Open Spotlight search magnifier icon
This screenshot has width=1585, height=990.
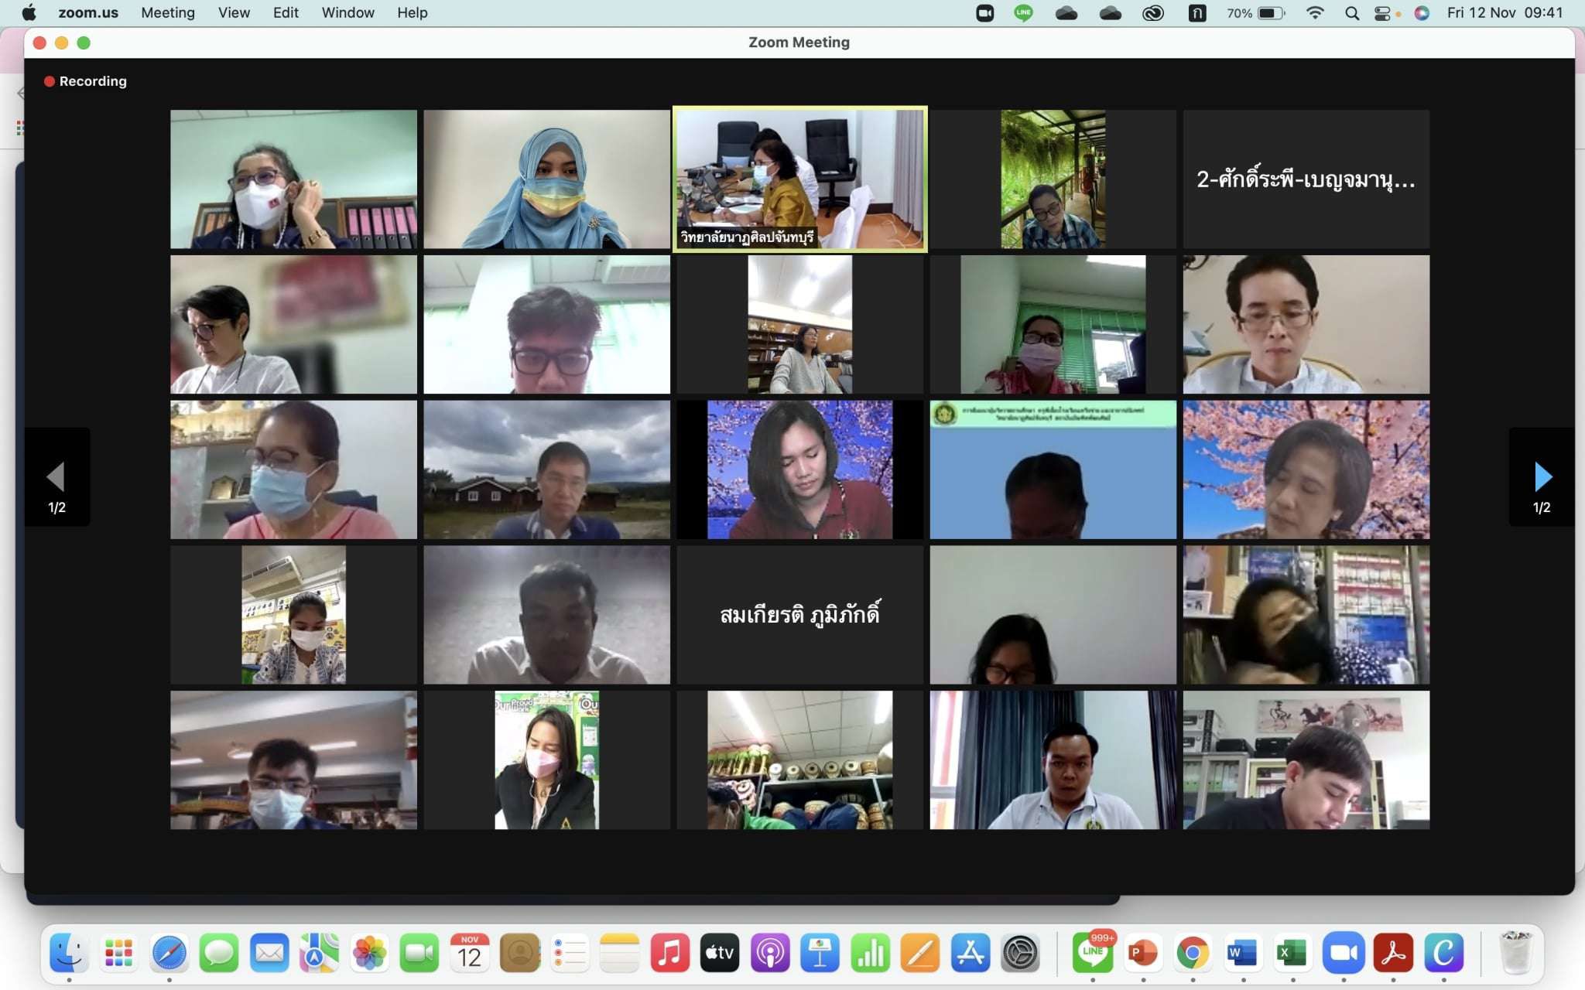(x=1352, y=13)
